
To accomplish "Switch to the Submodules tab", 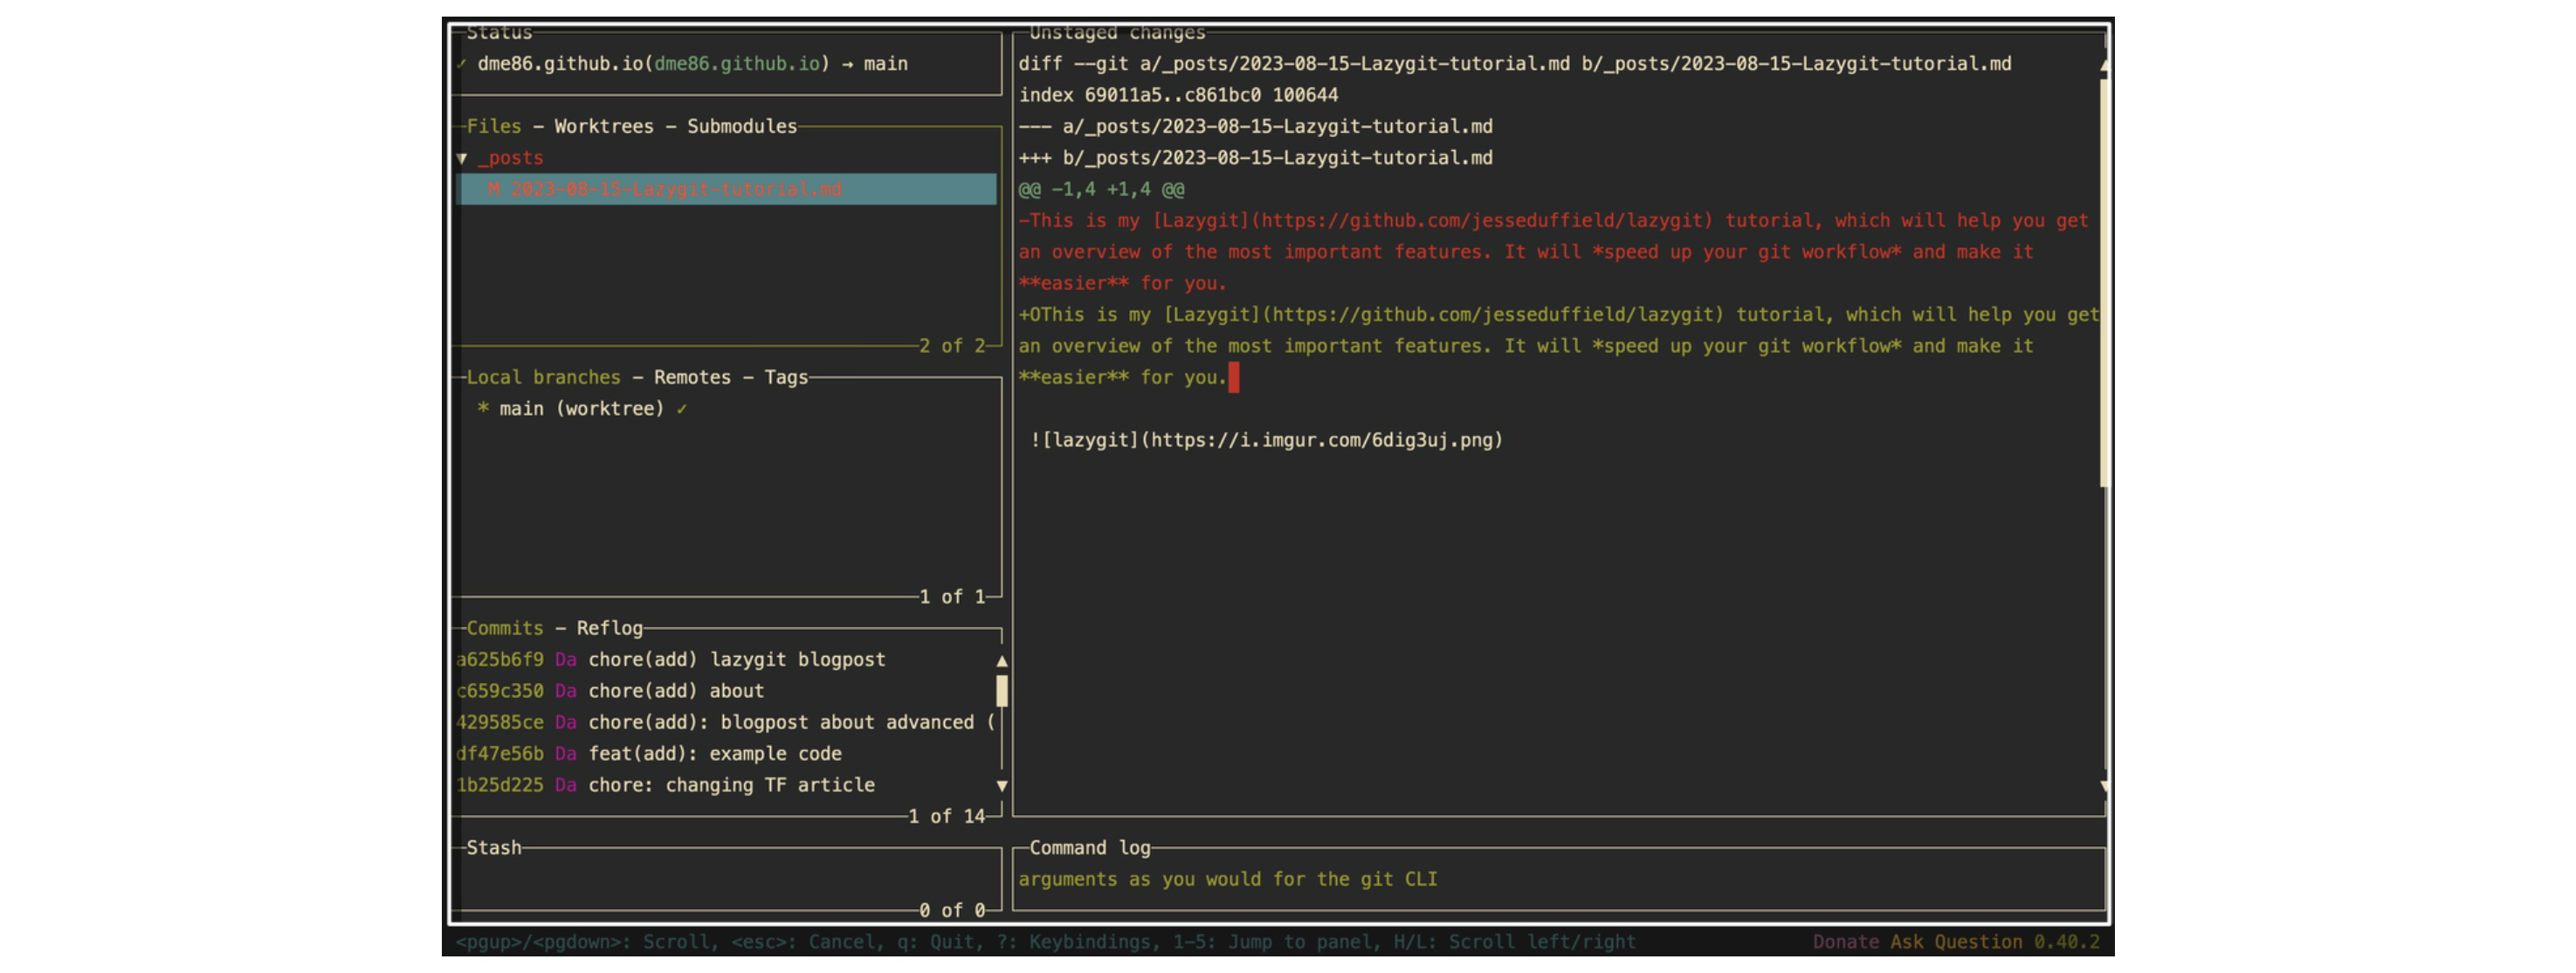I will pos(742,126).
